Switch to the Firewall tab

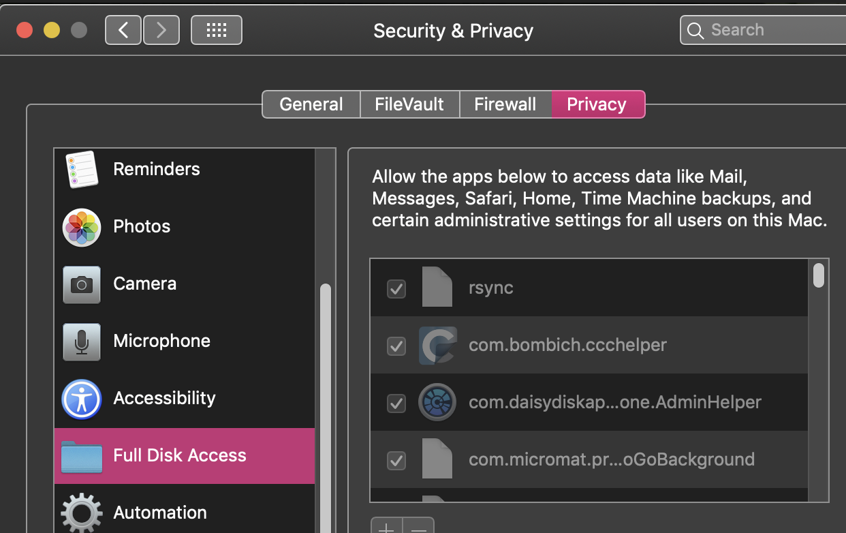coord(505,104)
